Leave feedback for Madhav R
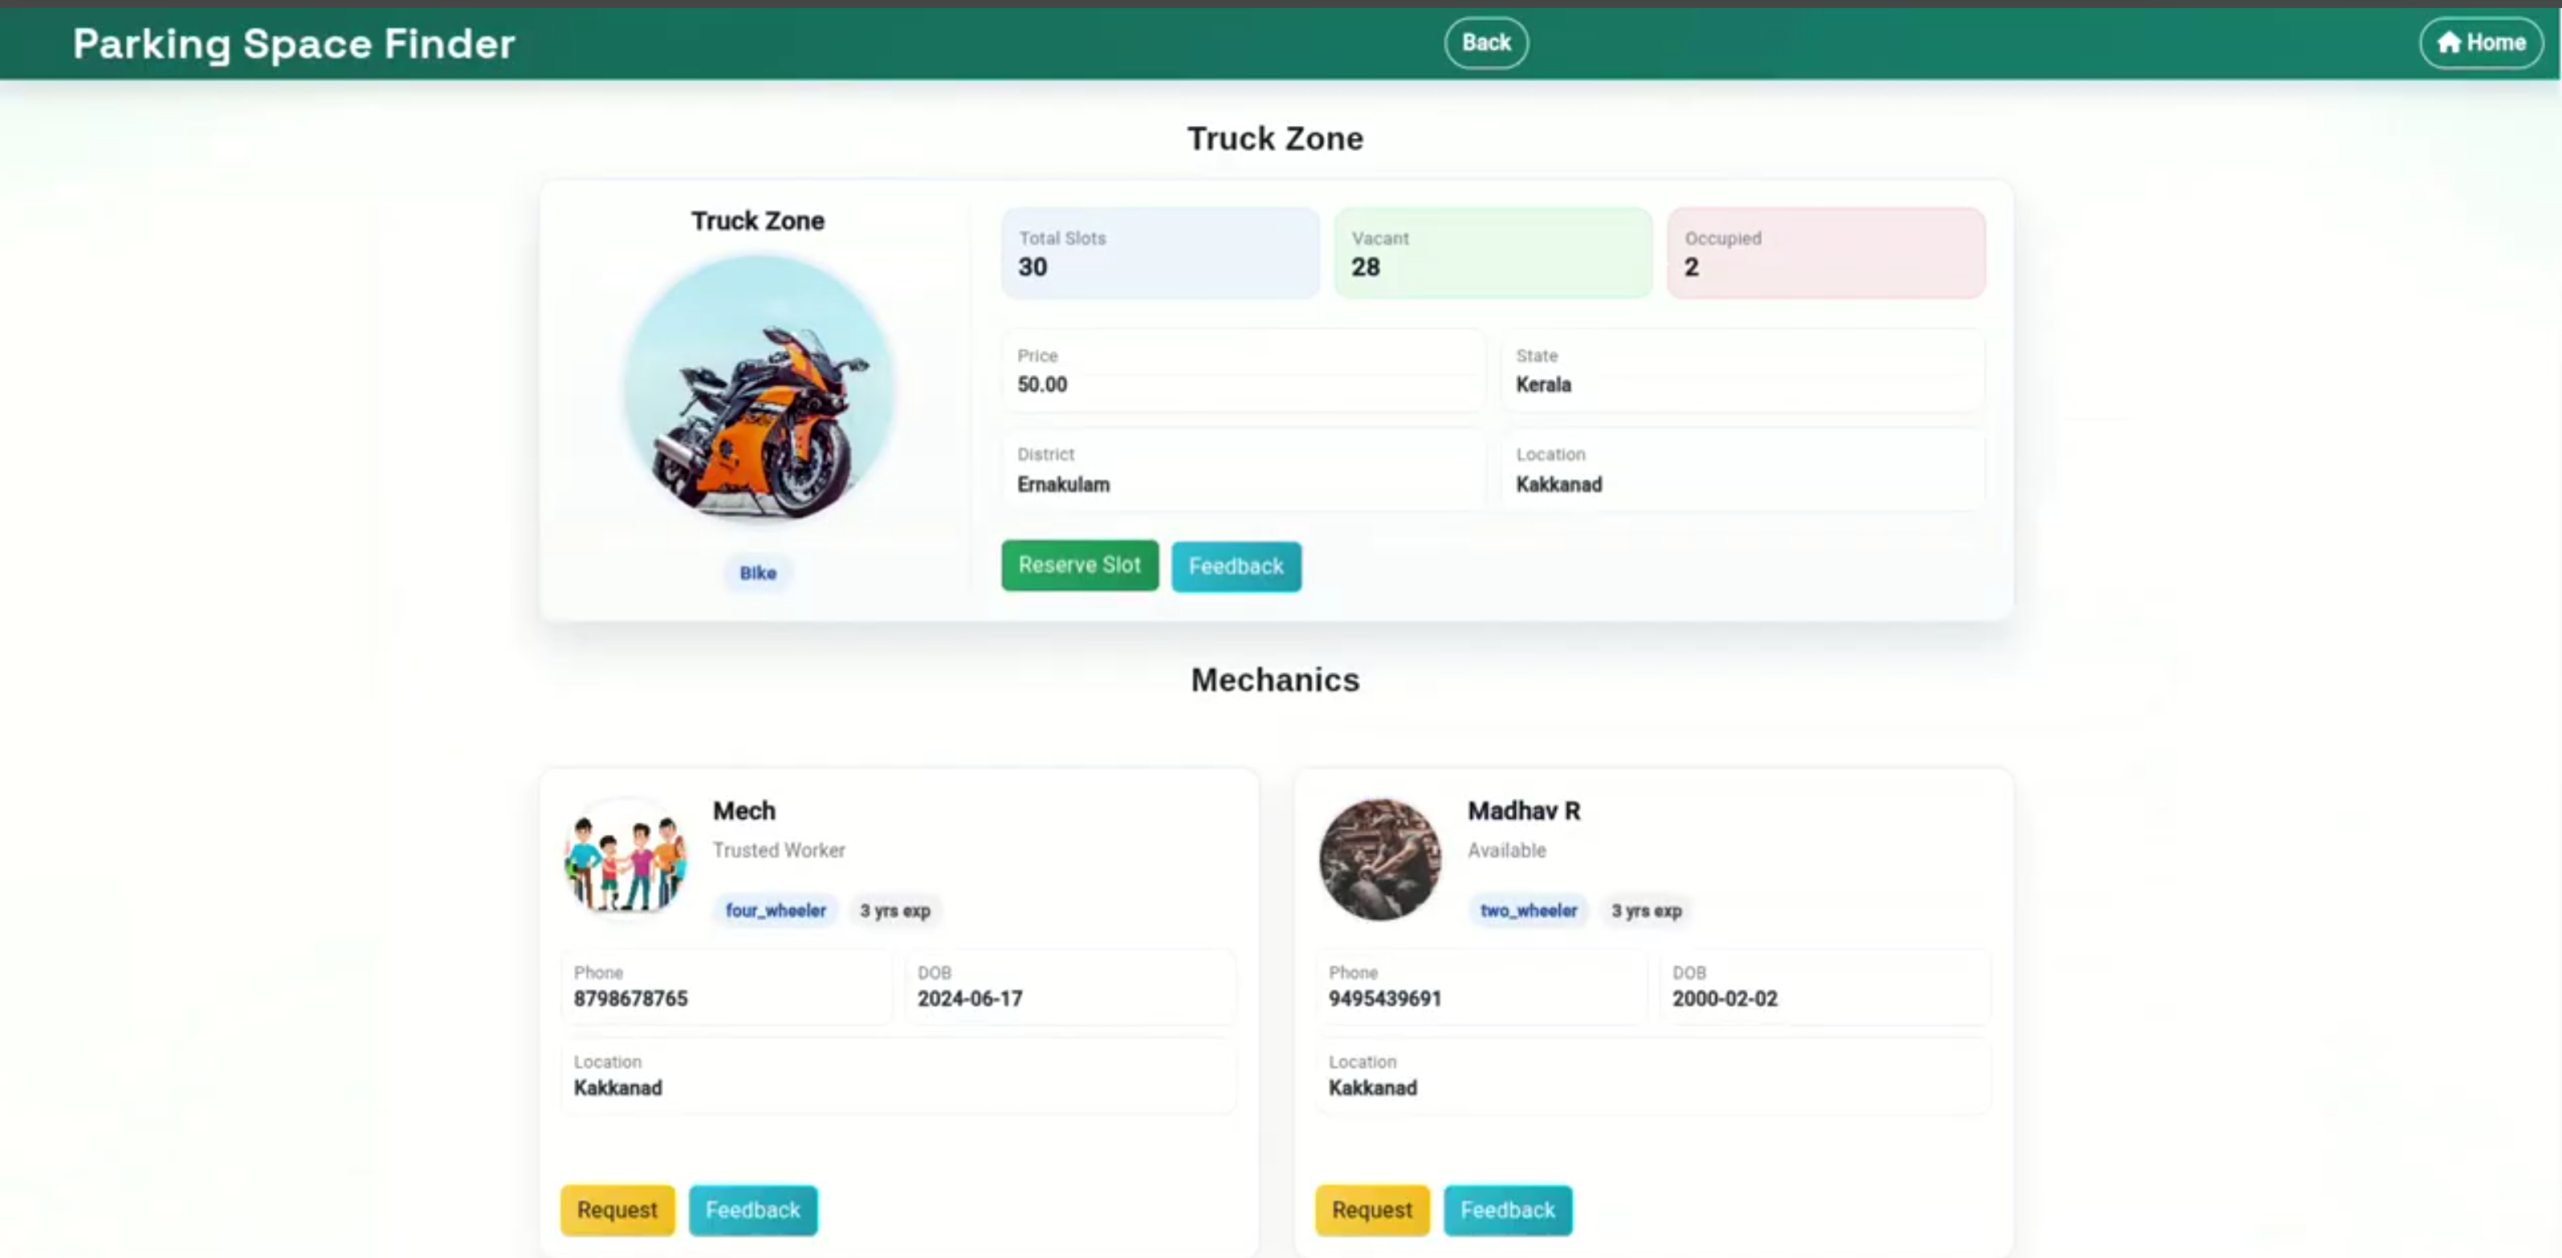 point(1508,1211)
